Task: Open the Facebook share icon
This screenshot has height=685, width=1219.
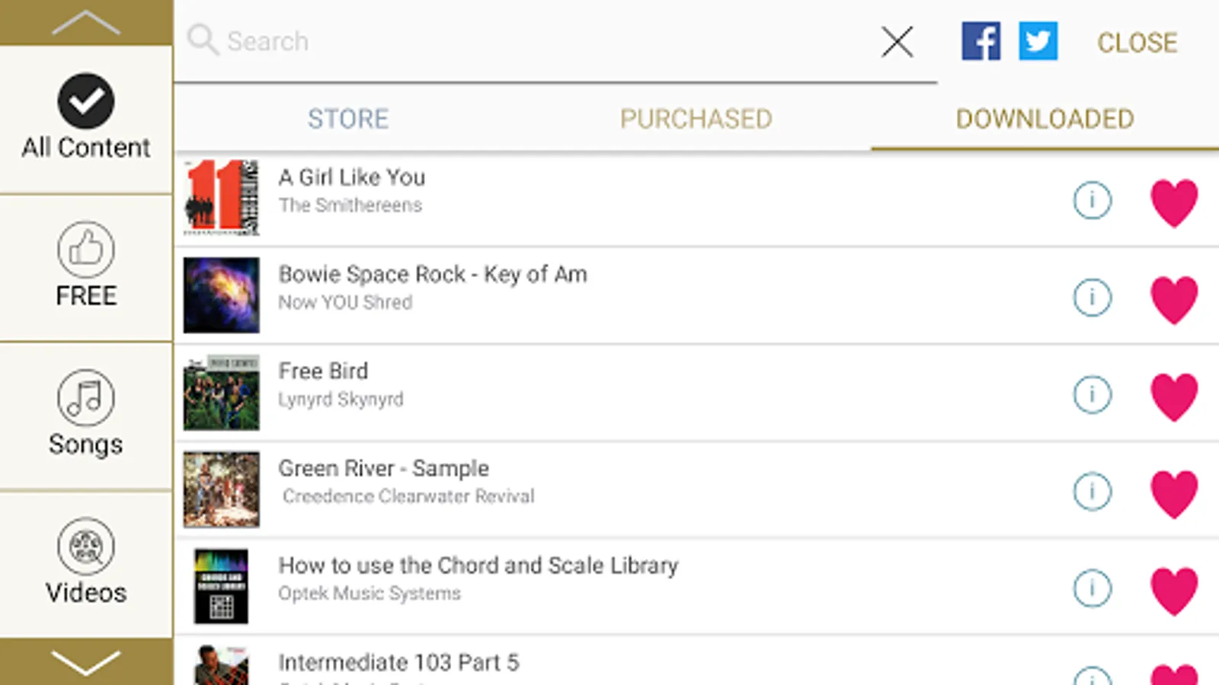Action: pos(981,41)
